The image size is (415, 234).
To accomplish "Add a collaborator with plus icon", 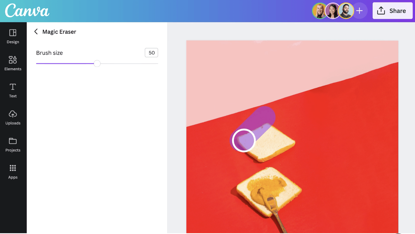I will [x=360, y=11].
